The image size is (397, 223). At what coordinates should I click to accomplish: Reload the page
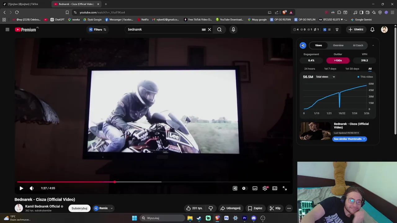coord(17,12)
